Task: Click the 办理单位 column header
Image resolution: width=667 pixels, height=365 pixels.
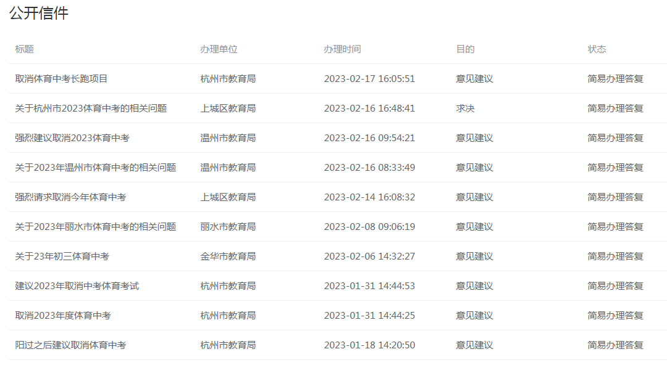Action: [219, 49]
